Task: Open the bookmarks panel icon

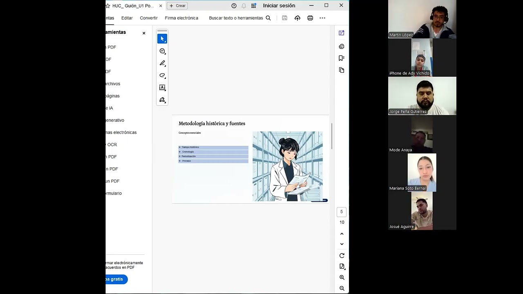Action: click(x=342, y=58)
